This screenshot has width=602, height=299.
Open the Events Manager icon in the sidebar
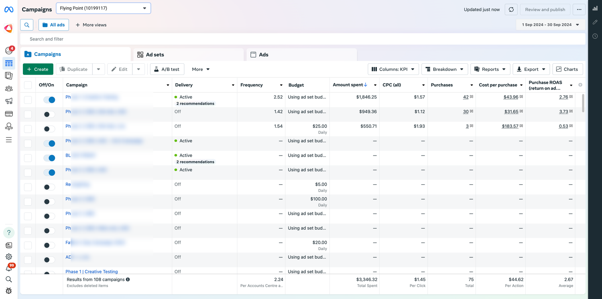[9, 127]
